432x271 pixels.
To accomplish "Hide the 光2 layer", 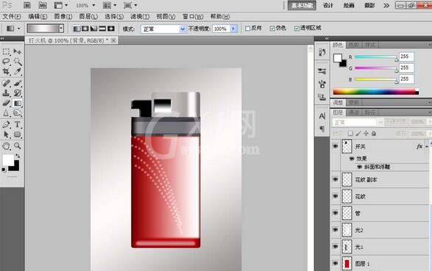I will tap(336, 230).
